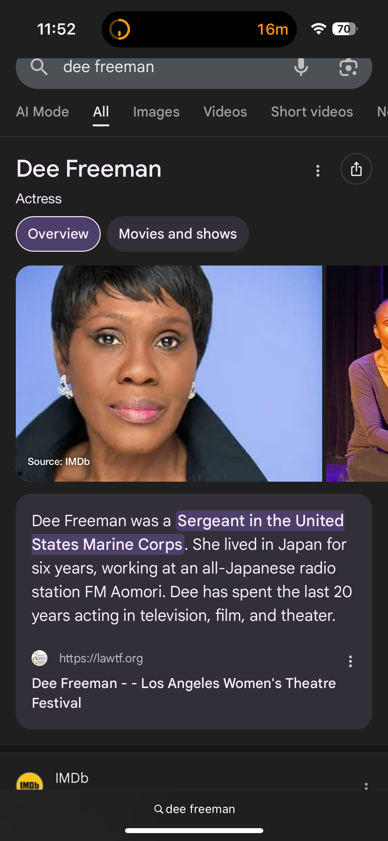Open options menu for IMDb result
The width and height of the screenshot is (388, 841).
(x=366, y=786)
